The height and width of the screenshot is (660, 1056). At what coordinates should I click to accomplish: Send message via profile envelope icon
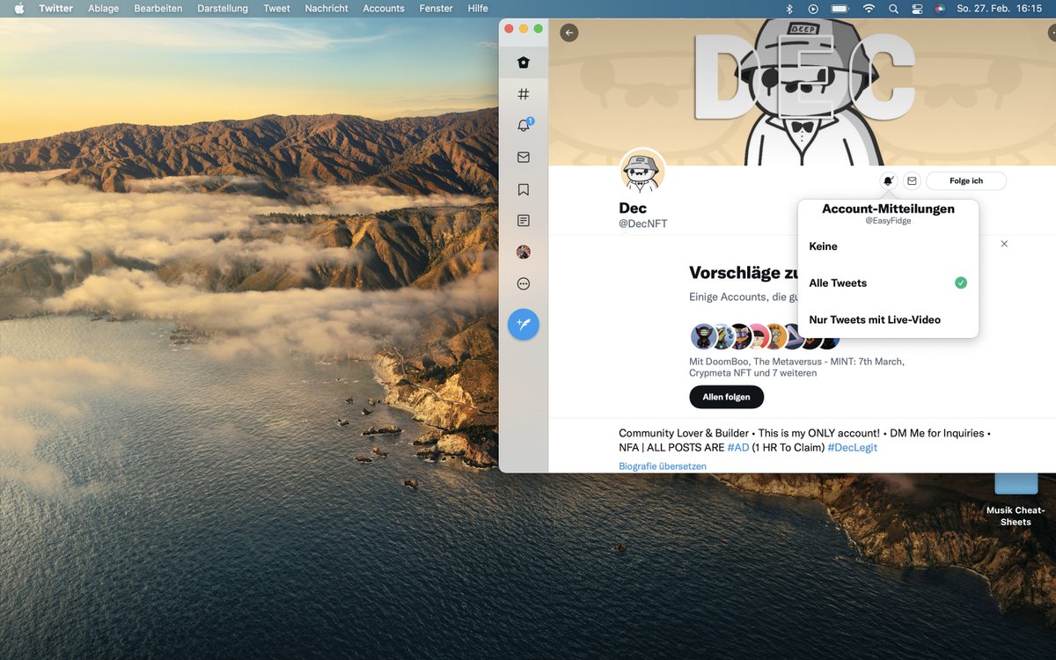[912, 180]
